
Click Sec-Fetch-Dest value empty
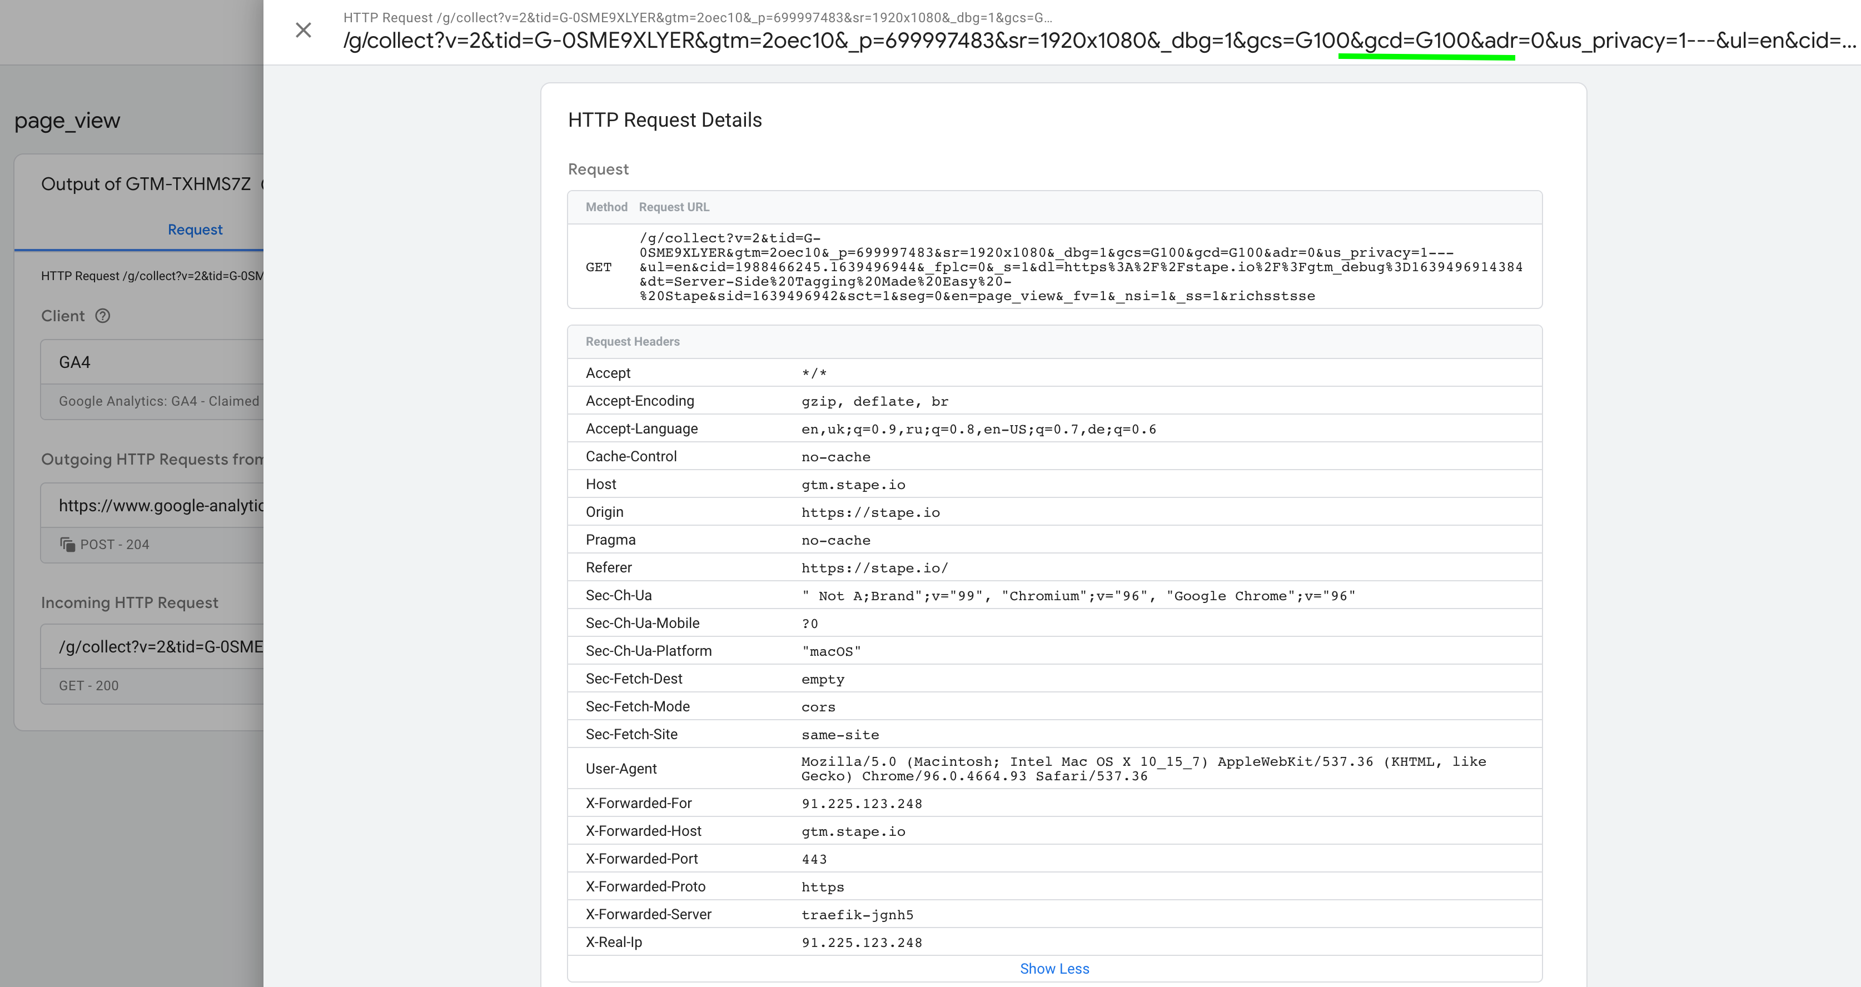(x=822, y=679)
